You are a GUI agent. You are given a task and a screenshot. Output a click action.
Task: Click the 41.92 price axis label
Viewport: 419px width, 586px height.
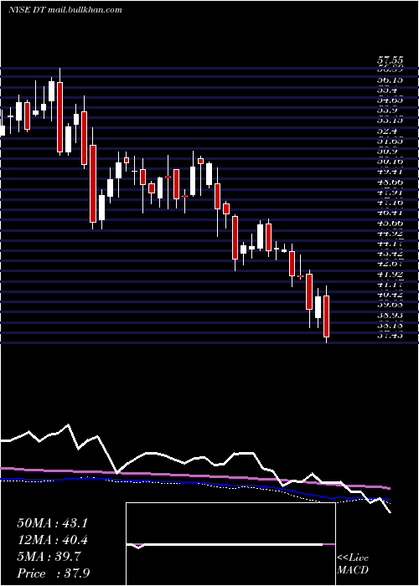(x=390, y=275)
